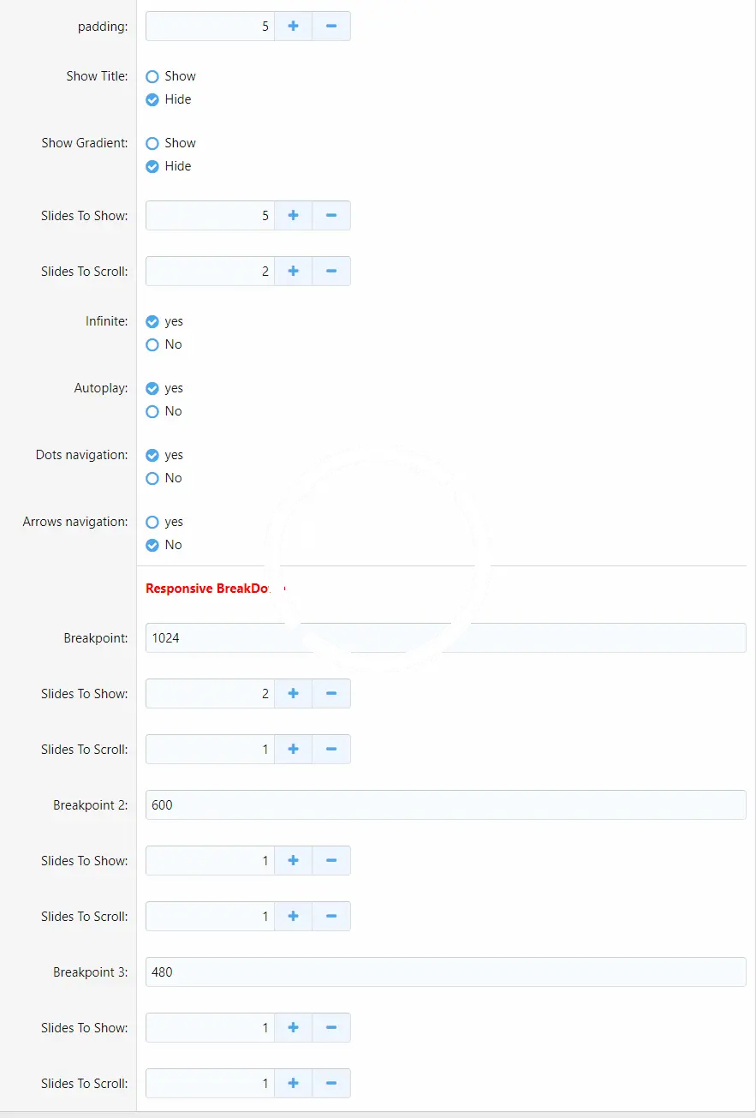Click the Breakpoint field containing 1024
Viewport: 756px width, 1118px height.
click(x=445, y=638)
